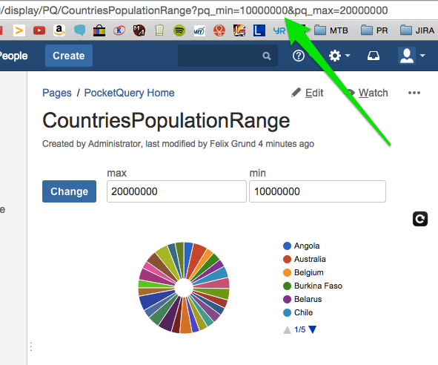Select Belgium orange legend dot
Image resolution: width=438 pixels, height=365 pixels.
287,273
